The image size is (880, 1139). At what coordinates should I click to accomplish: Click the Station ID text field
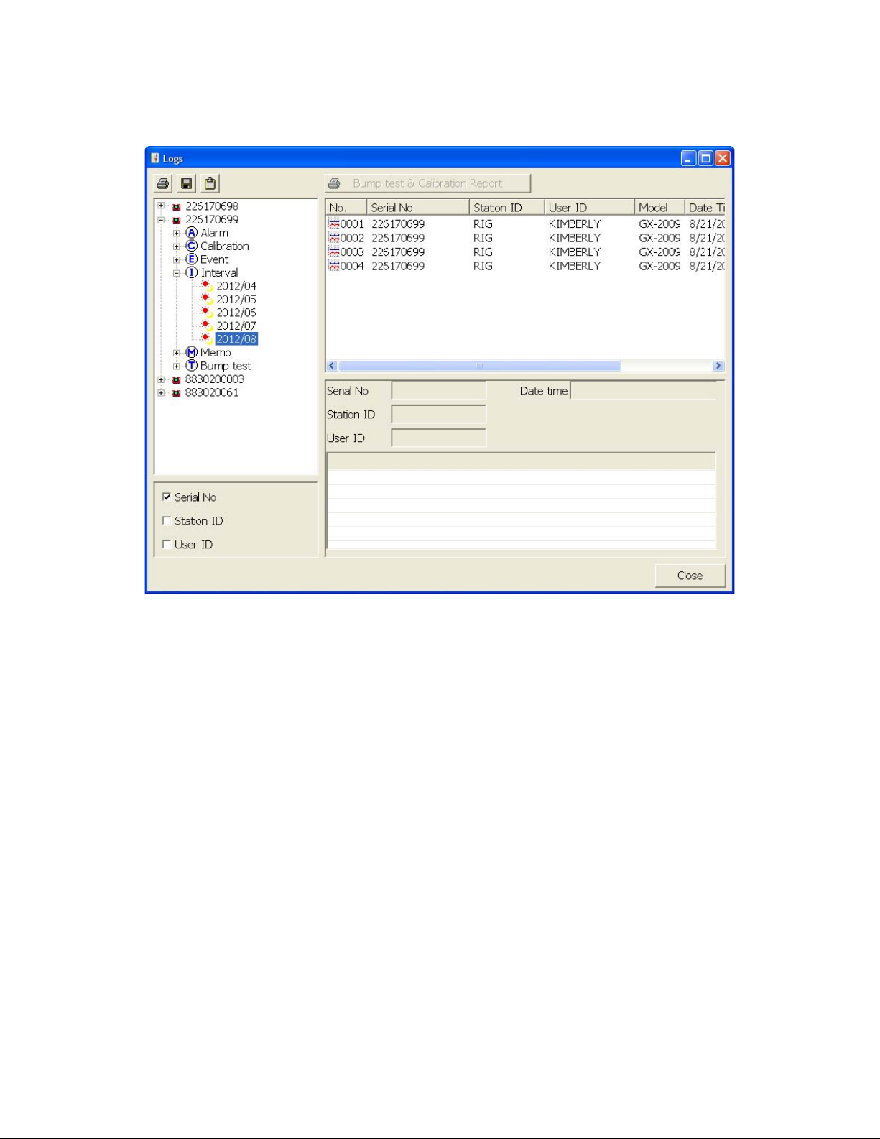439,414
